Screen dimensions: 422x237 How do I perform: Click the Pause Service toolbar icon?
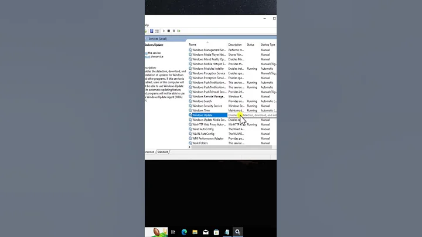click(x=174, y=31)
